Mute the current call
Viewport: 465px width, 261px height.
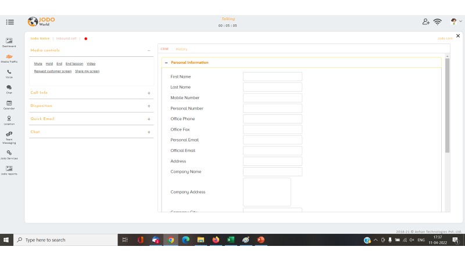tap(38, 64)
